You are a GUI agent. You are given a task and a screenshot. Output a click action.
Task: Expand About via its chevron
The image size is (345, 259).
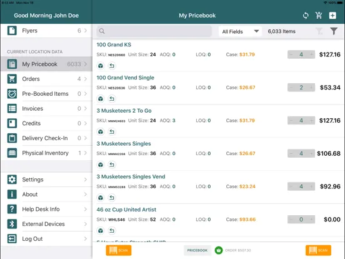tap(86, 194)
